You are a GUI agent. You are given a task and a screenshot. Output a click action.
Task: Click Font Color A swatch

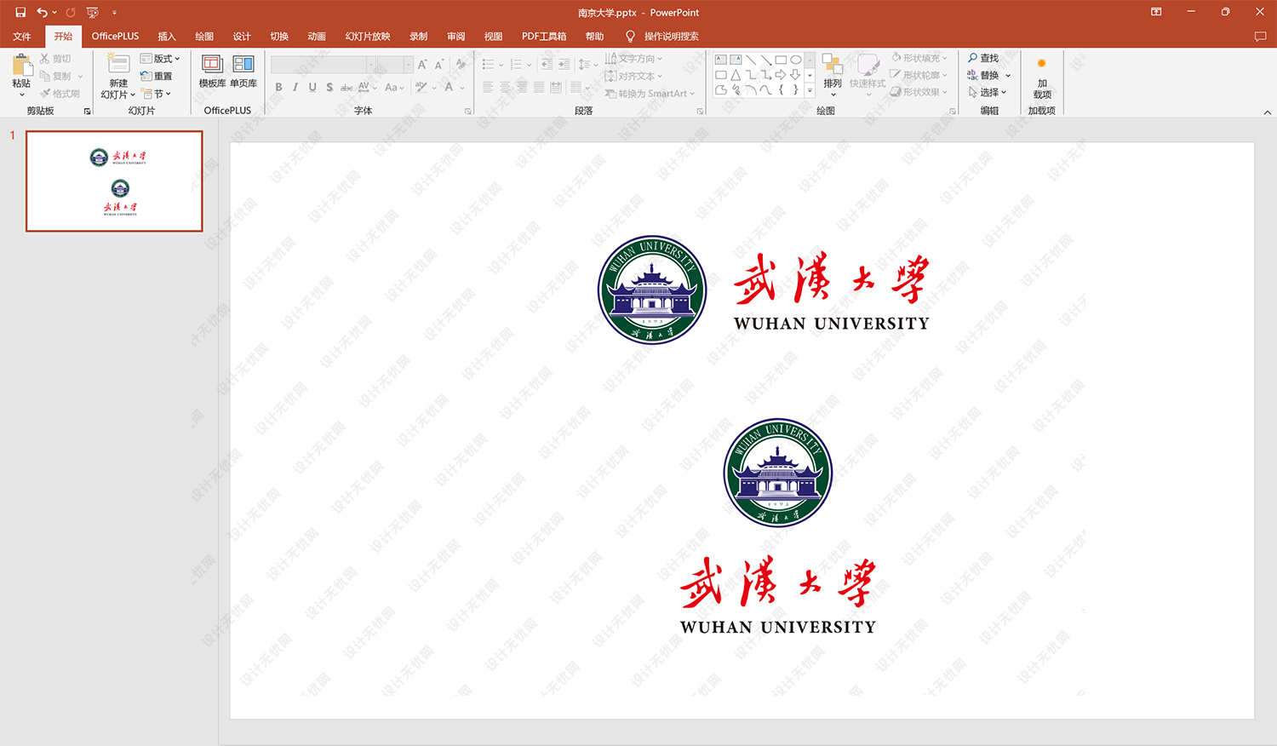pos(449,87)
